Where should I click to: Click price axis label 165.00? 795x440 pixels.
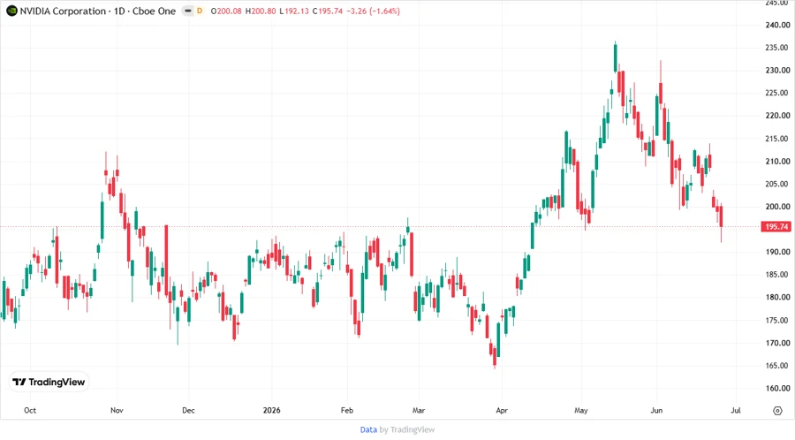777,366
